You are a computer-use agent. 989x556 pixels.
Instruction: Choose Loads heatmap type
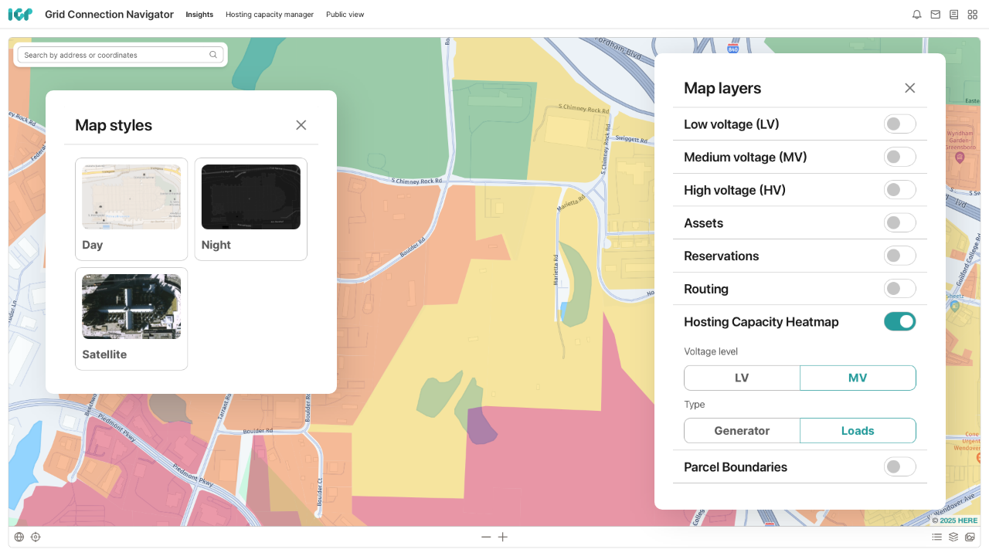(x=858, y=431)
